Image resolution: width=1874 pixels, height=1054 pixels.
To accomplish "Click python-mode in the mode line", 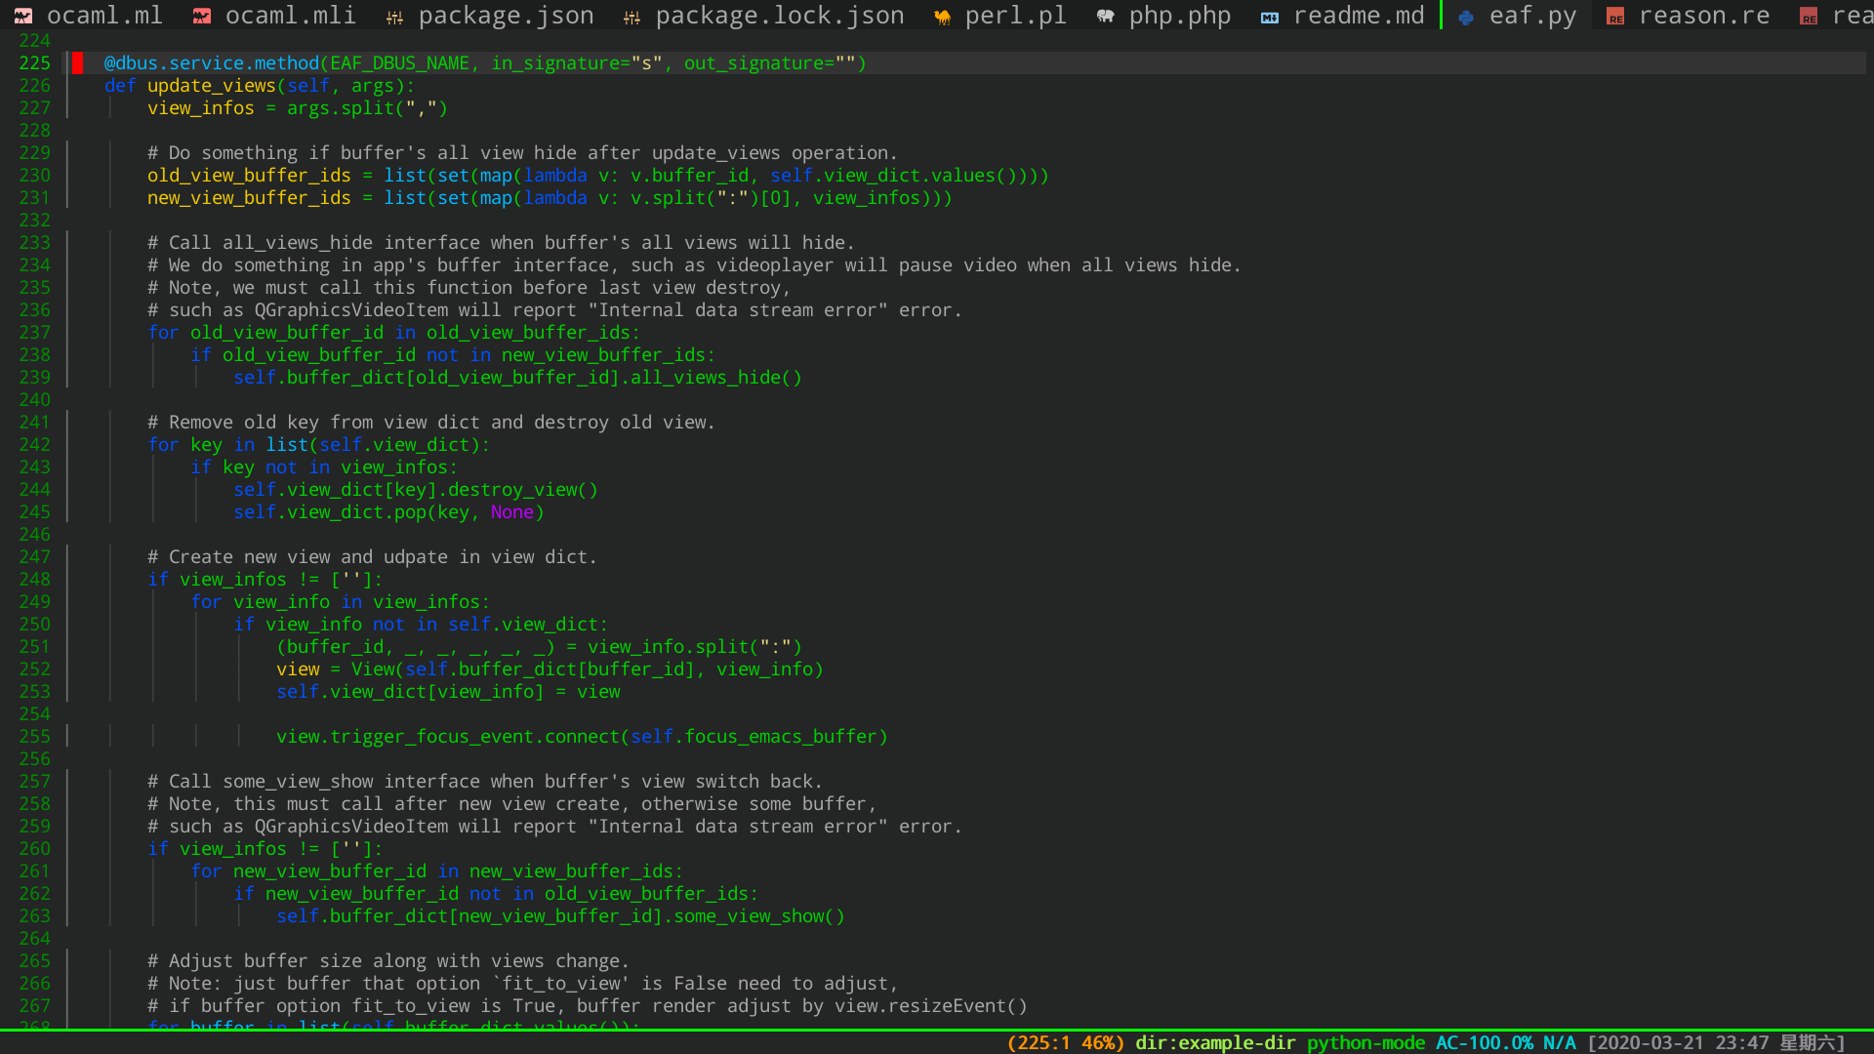I will click(x=1365, y=1042).
